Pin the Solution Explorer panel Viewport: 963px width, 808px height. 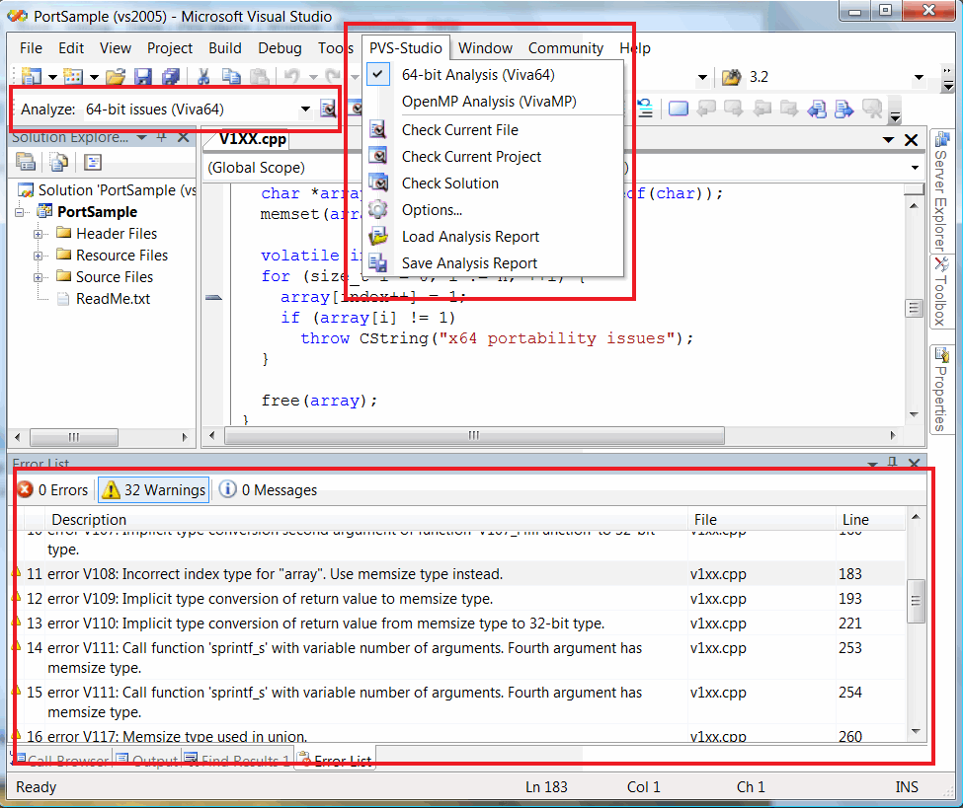click(162, 137)
